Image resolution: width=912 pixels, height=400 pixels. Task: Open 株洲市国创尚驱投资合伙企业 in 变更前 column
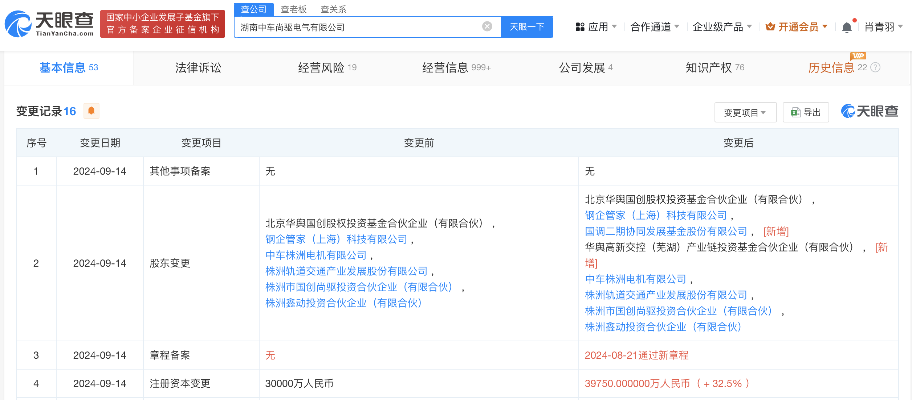[360, 287]
